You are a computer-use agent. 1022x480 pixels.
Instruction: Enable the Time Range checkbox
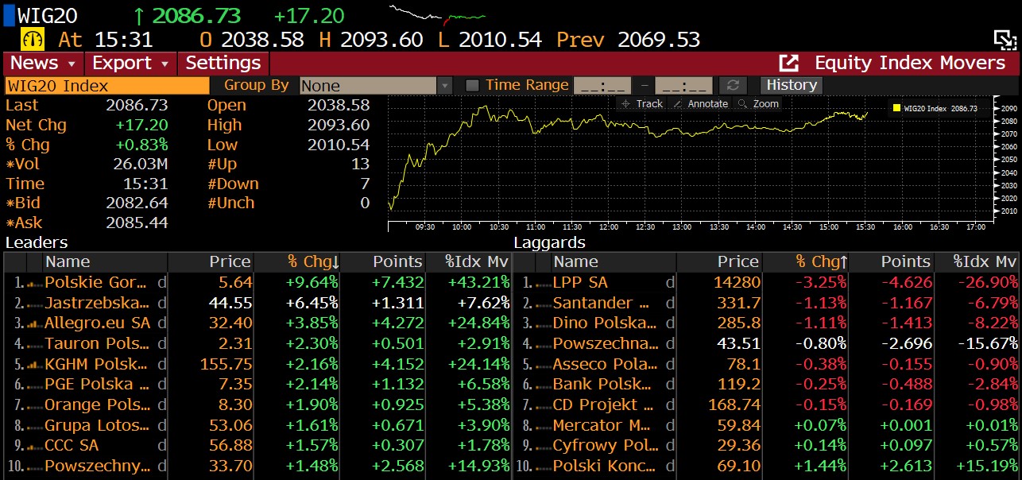click(472, 85)
